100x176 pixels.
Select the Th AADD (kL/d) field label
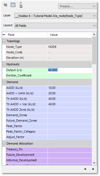pos(27,99)
